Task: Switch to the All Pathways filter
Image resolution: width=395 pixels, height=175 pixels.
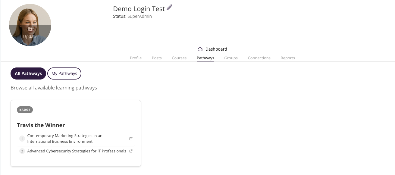Action: coord(28,73)
